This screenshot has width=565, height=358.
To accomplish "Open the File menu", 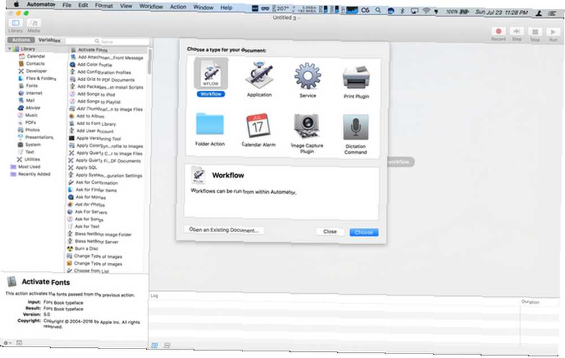I will 67,5.
